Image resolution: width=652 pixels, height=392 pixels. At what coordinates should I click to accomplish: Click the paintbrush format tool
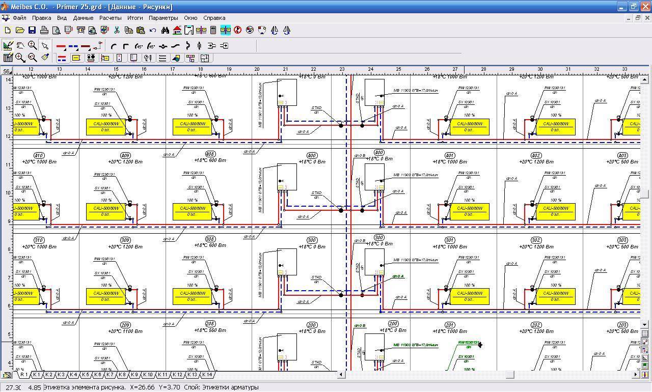[45, 58]
